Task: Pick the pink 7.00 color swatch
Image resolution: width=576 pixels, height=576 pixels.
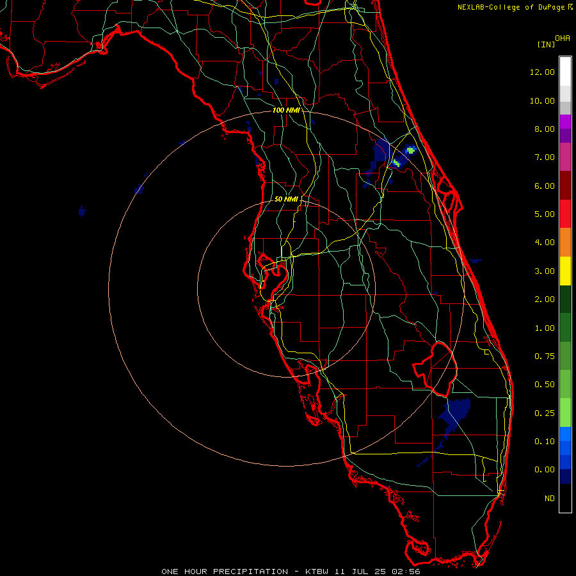Action: [565, 157]
